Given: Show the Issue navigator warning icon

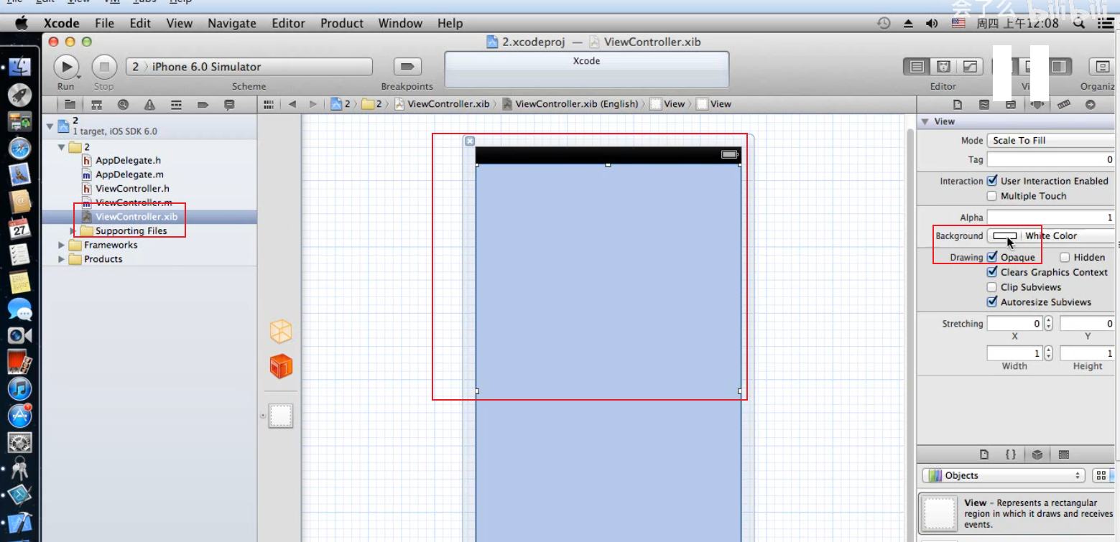Looking at the screenshot, I should click(149, 104).
